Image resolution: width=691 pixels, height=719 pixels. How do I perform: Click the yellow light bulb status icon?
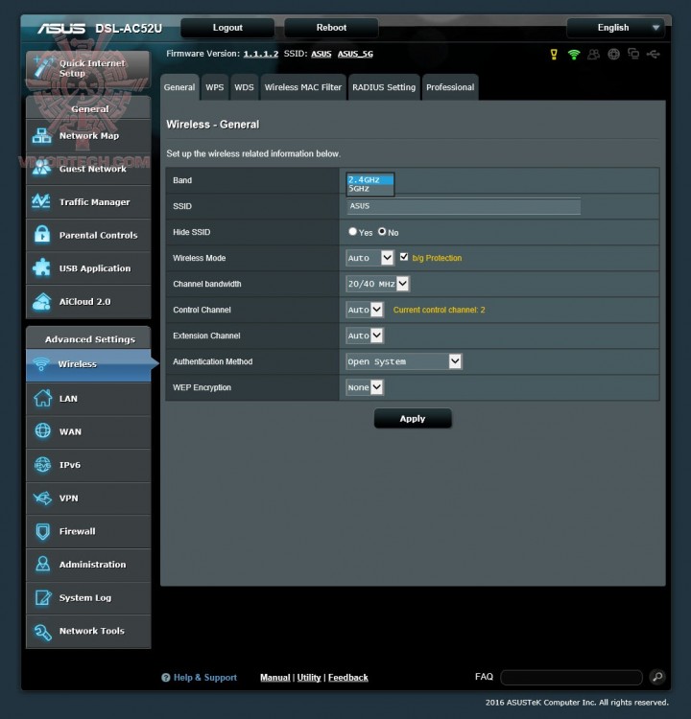(x=554, y=54)
